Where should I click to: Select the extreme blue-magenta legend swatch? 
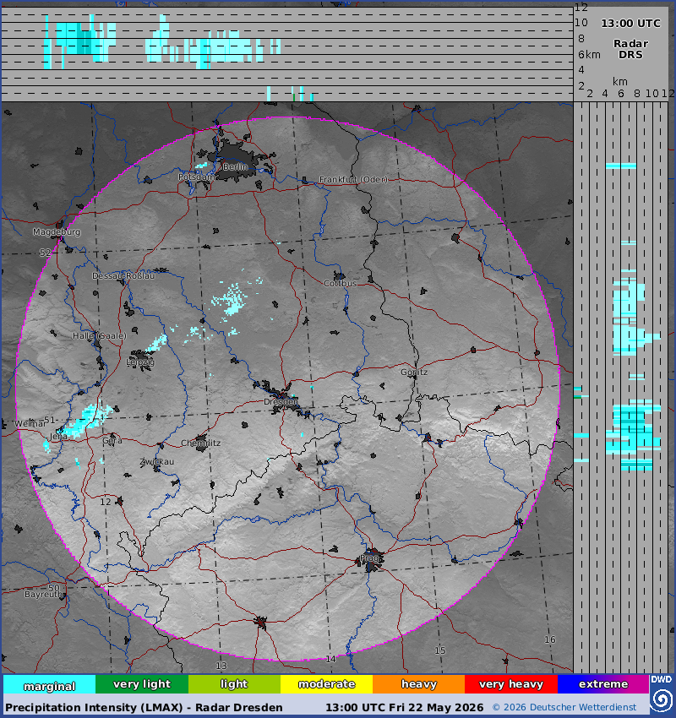tap(603, 684)
